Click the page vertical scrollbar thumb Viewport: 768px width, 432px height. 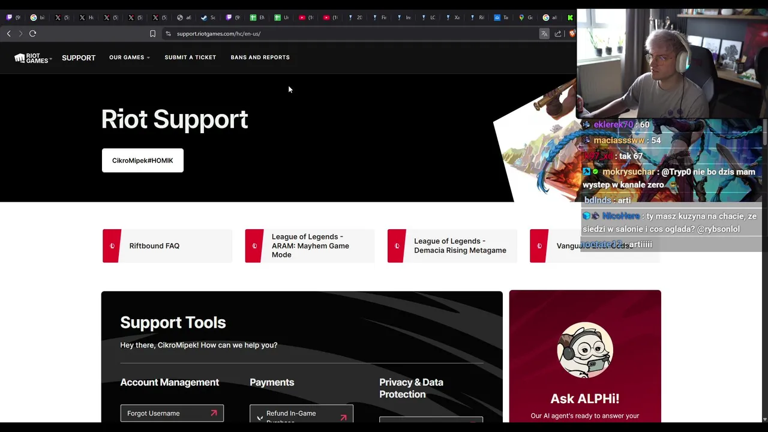pyautogui.click(x=765, y=132)
